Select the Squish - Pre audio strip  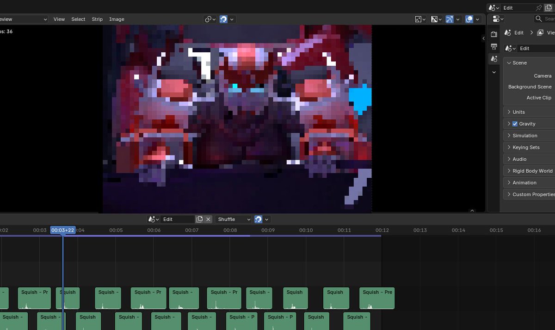(377, 298)
